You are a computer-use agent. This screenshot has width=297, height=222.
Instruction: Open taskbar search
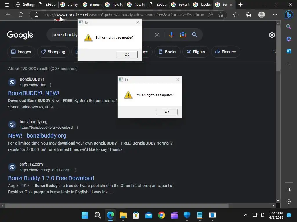click(97, 215)
